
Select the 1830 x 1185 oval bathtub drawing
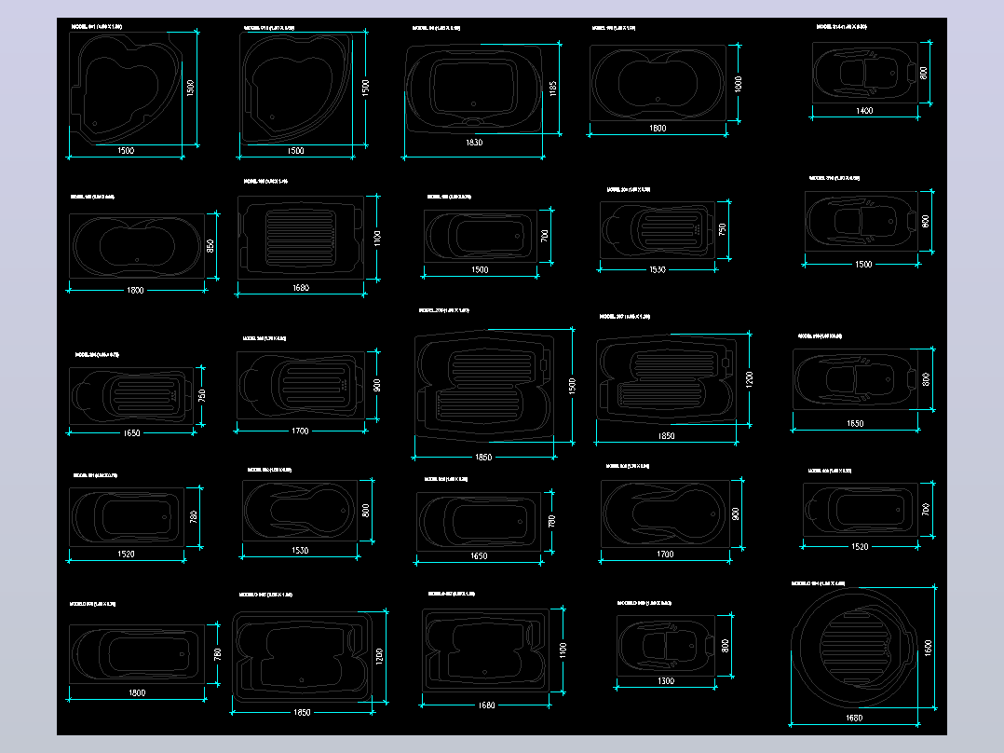pos(474,88)
